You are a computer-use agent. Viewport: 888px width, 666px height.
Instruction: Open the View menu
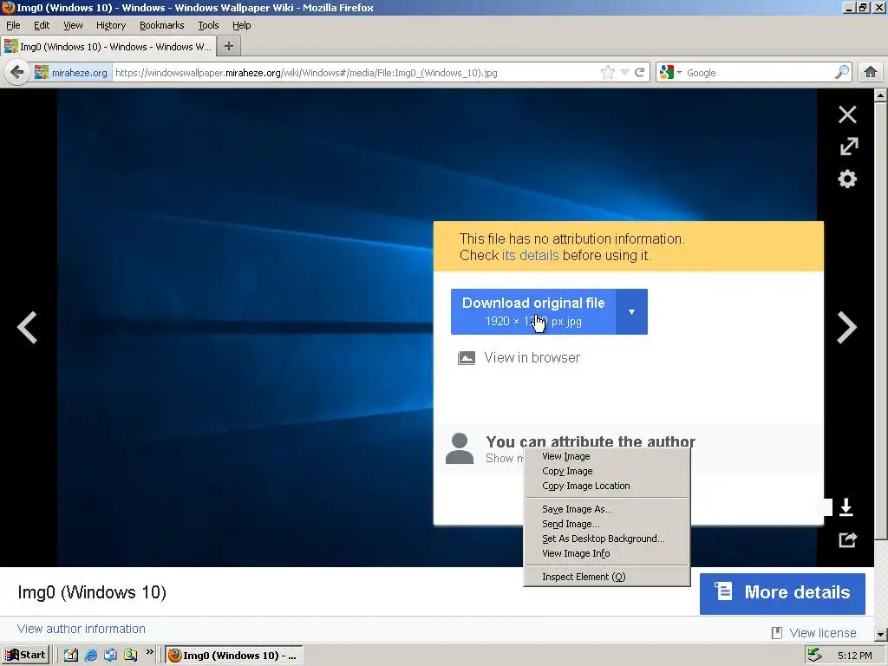point(73,25)
